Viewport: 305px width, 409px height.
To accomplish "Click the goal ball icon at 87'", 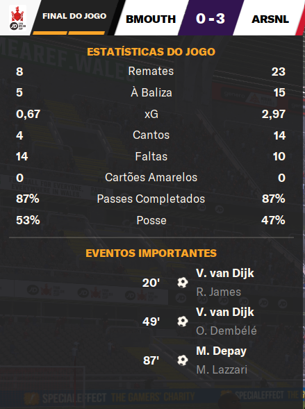I will pyautogui.click(x=182, y=360).
